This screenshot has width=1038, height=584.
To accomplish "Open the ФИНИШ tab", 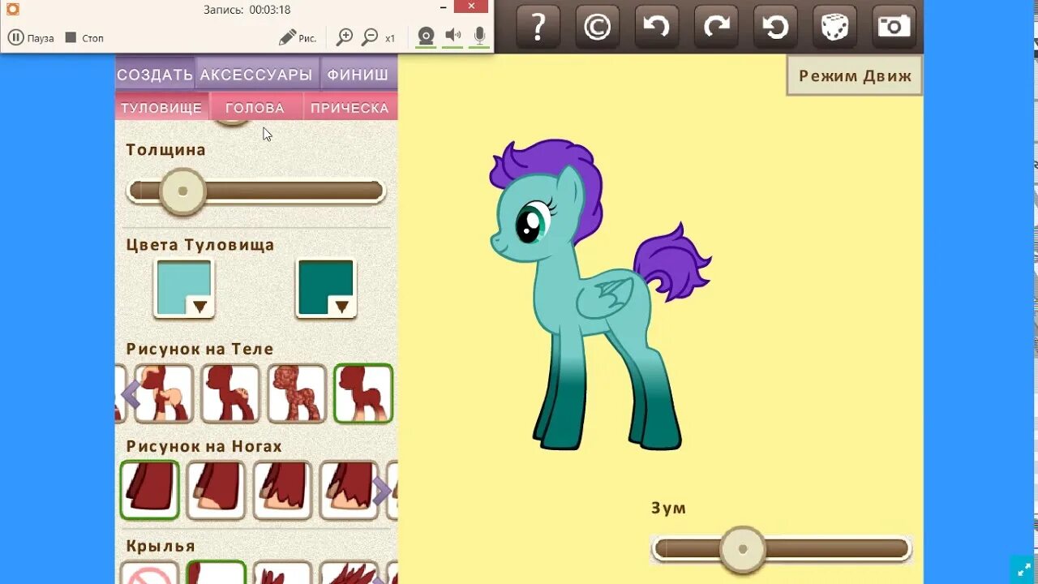I will pos(358,75).
